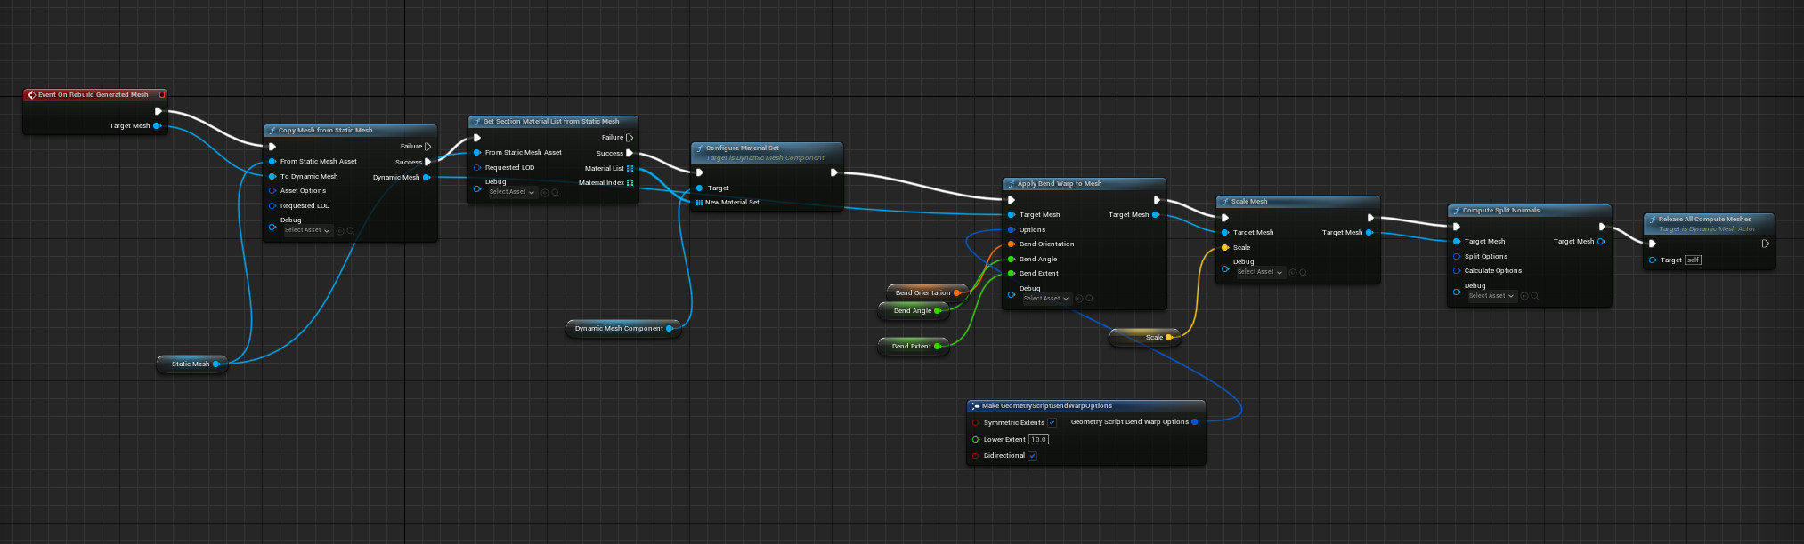This screenshot has width=1804, height=544.
Task: Click the Material Index array output pin
Action: point(630,182)
